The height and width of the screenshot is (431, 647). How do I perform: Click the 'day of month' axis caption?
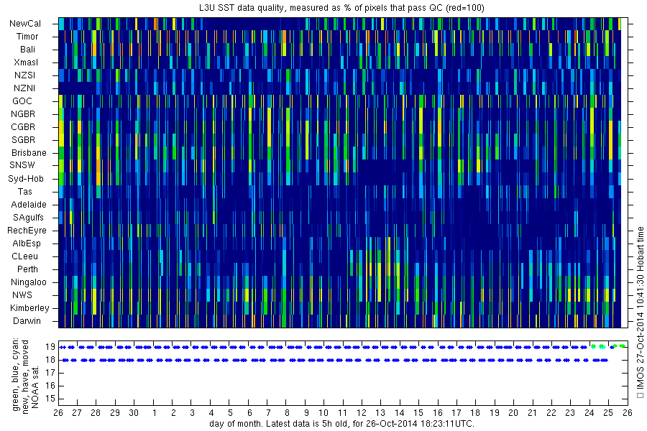[341, 424]
